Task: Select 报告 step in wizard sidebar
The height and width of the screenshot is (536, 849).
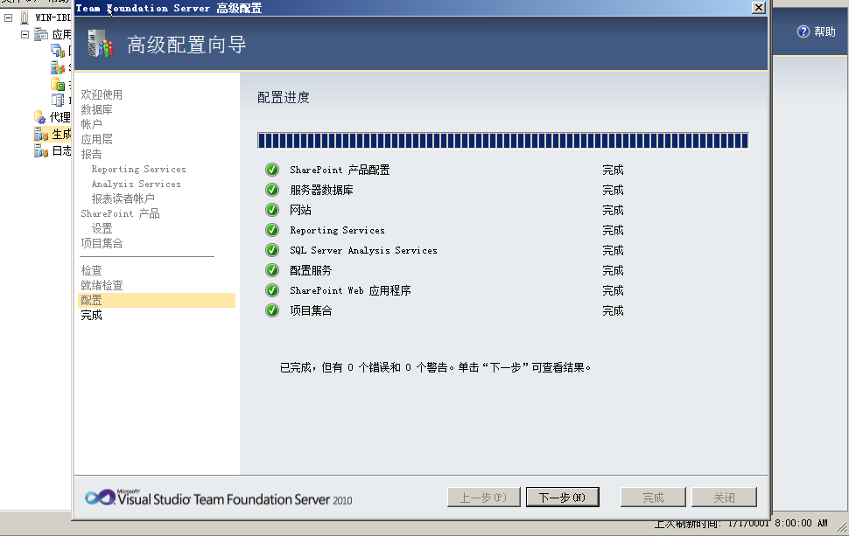Action: pos(91,154)
